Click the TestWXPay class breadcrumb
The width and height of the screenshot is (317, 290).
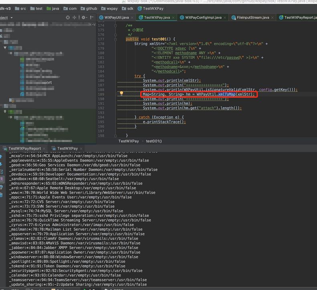[x=150, y=9]
